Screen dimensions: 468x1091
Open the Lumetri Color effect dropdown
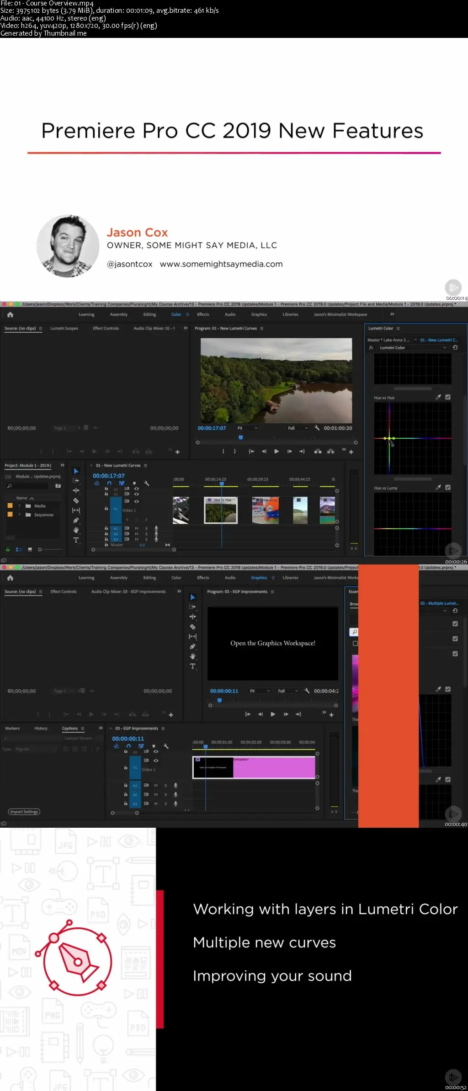pos(413,348)
